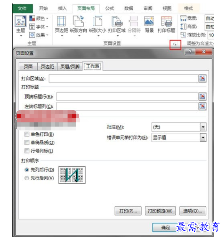223x239 pixels.
Task: Click the 打印标题 print titles icon
Action: pos(167,21)
